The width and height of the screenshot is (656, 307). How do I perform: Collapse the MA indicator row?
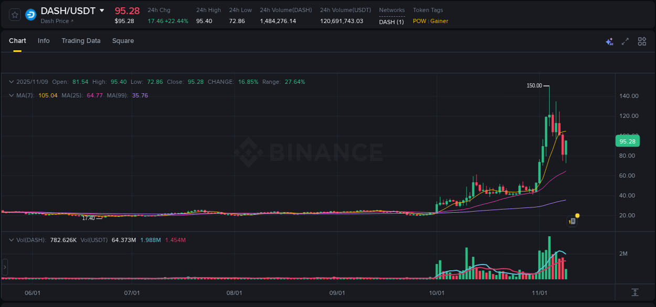[x=11, y=95]
